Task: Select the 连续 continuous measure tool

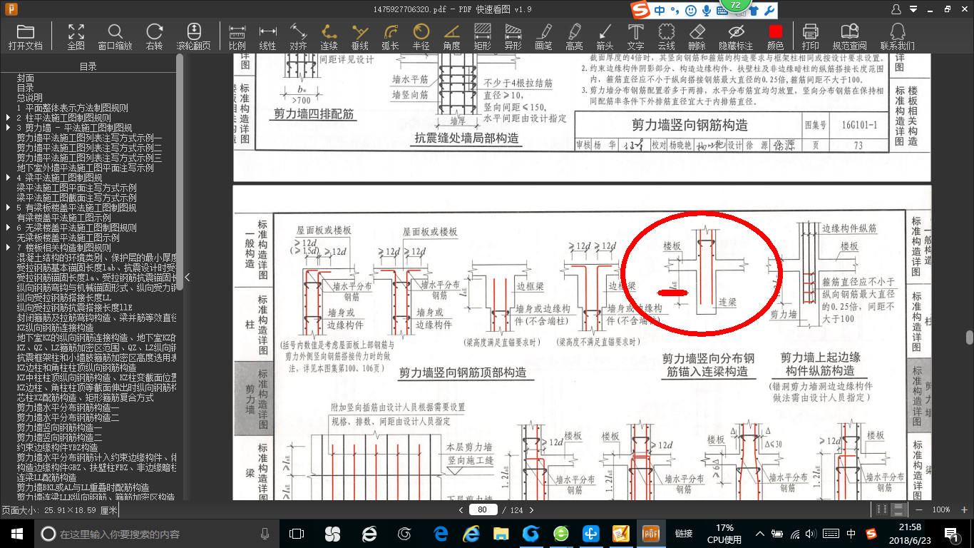Action: pos(329,36)
